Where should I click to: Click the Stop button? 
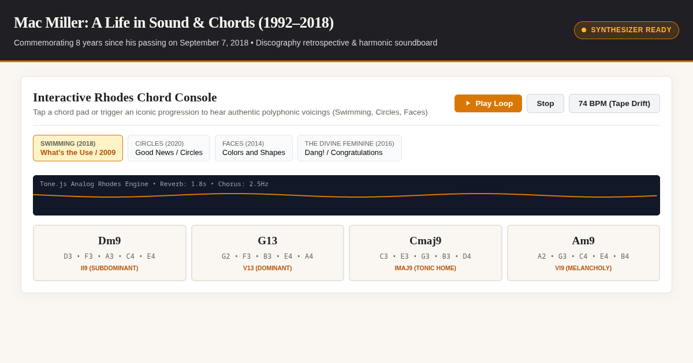coord(545,104)
